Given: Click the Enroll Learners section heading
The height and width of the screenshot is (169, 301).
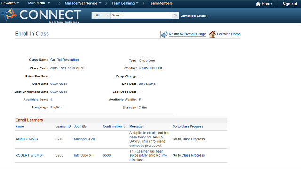Looking at the screenshot, I should (29, 120).
